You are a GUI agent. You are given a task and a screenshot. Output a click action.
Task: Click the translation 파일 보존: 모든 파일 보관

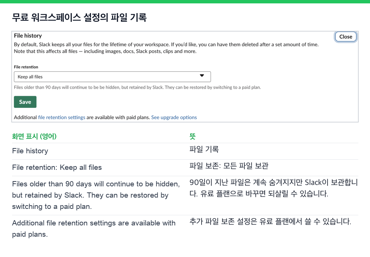[x=229, y=166]
